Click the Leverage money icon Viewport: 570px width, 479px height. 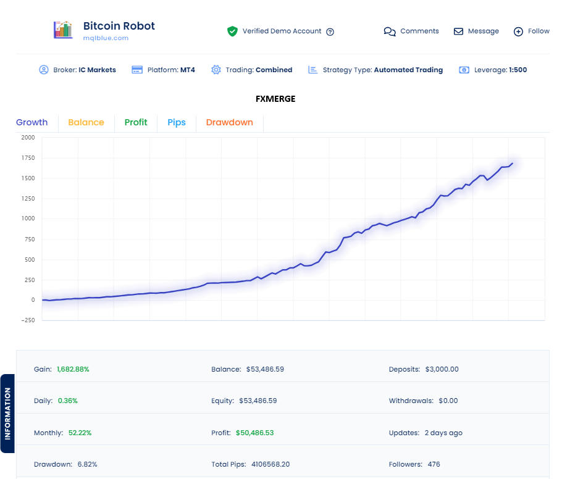pyautogui.click(x=464, y=70)
